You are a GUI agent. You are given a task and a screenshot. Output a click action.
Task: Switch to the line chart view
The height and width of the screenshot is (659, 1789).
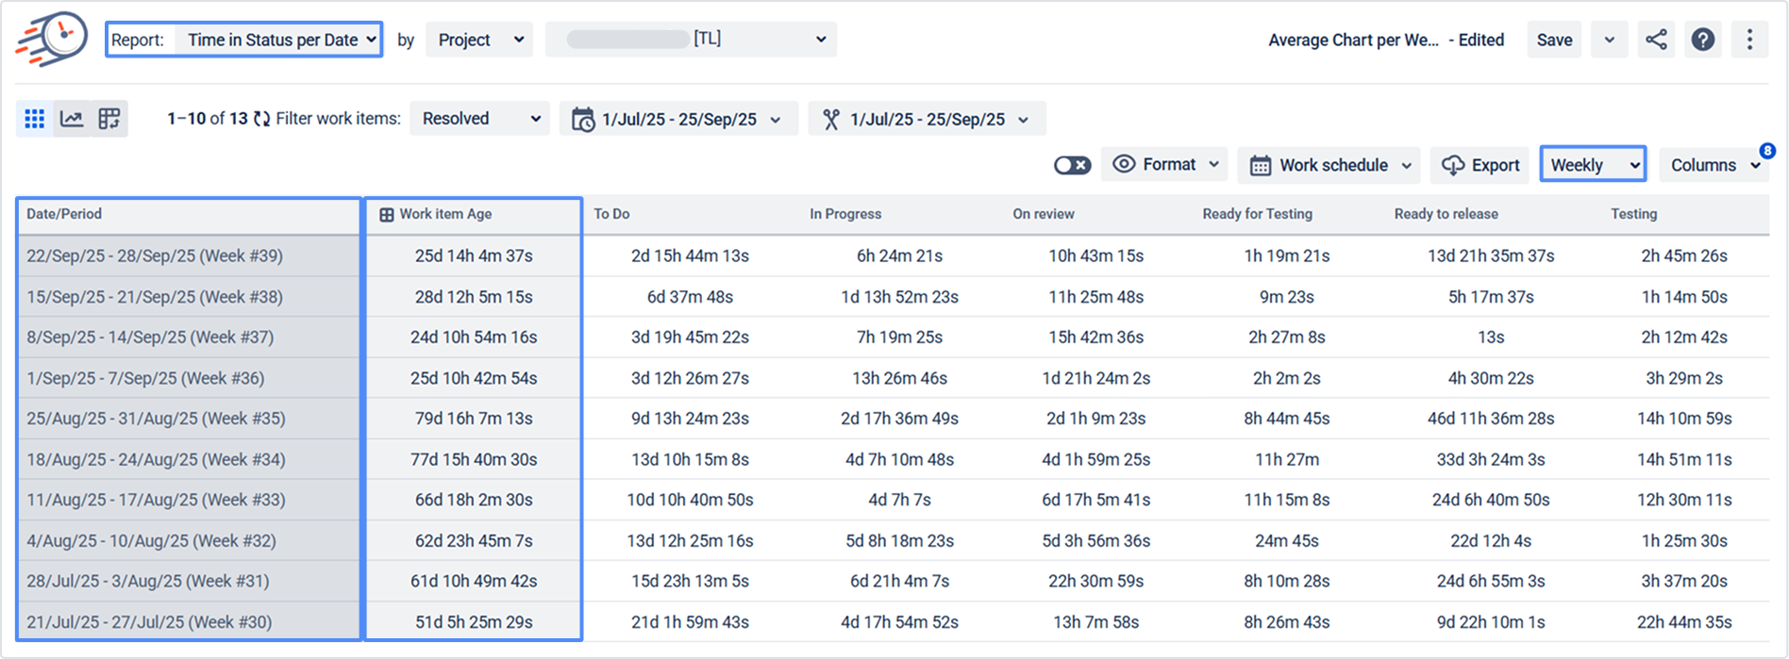click(72, 119)
